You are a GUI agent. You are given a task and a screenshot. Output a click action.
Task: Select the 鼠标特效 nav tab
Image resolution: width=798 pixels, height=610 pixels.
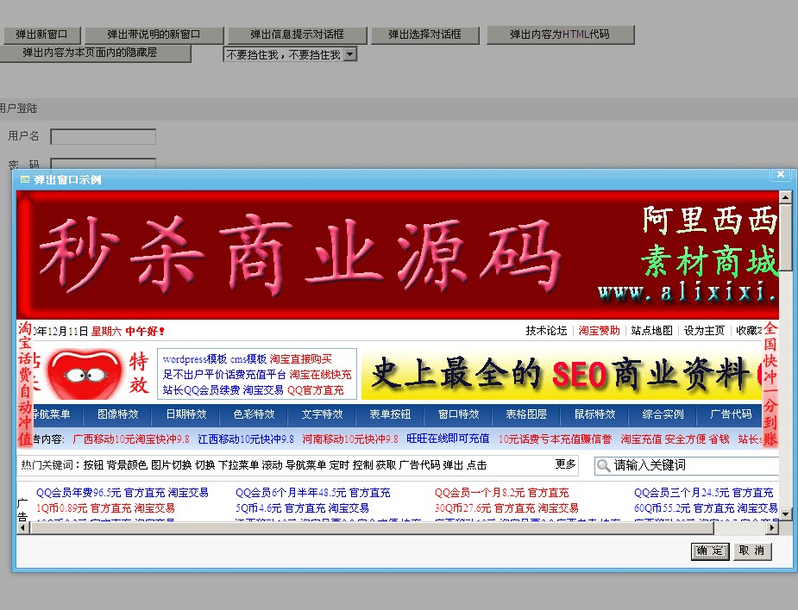pos(595,414)
